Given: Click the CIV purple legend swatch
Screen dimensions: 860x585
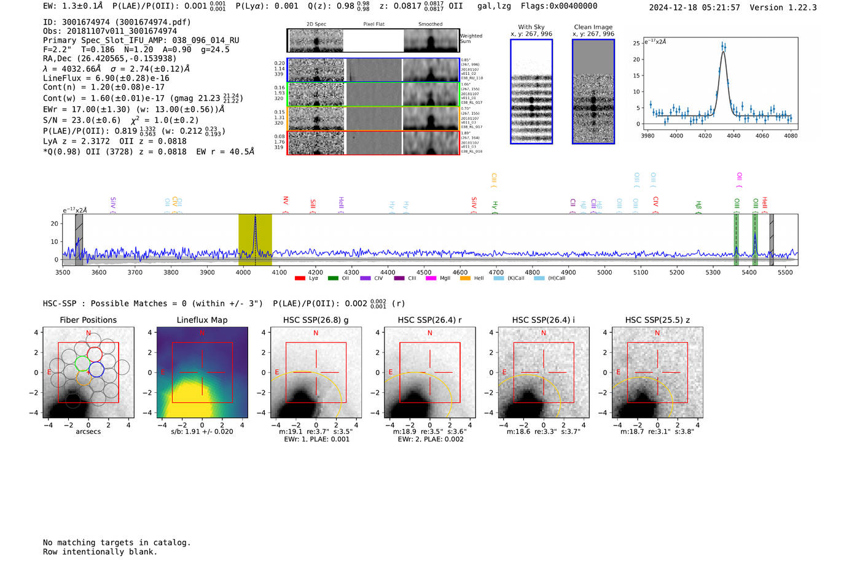Looking at the screenshot, I should tap(365, 278).
